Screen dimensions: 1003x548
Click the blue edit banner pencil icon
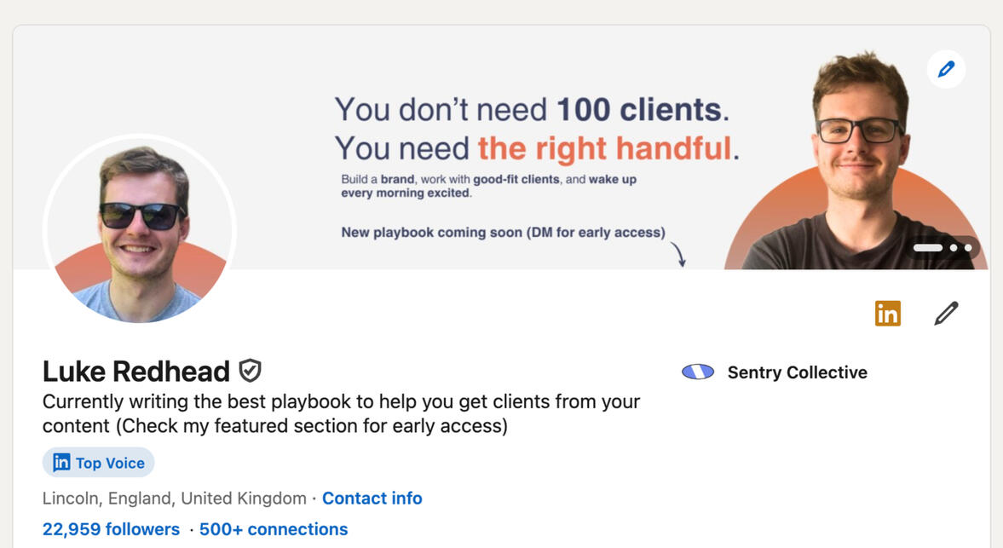click(946, 69)
